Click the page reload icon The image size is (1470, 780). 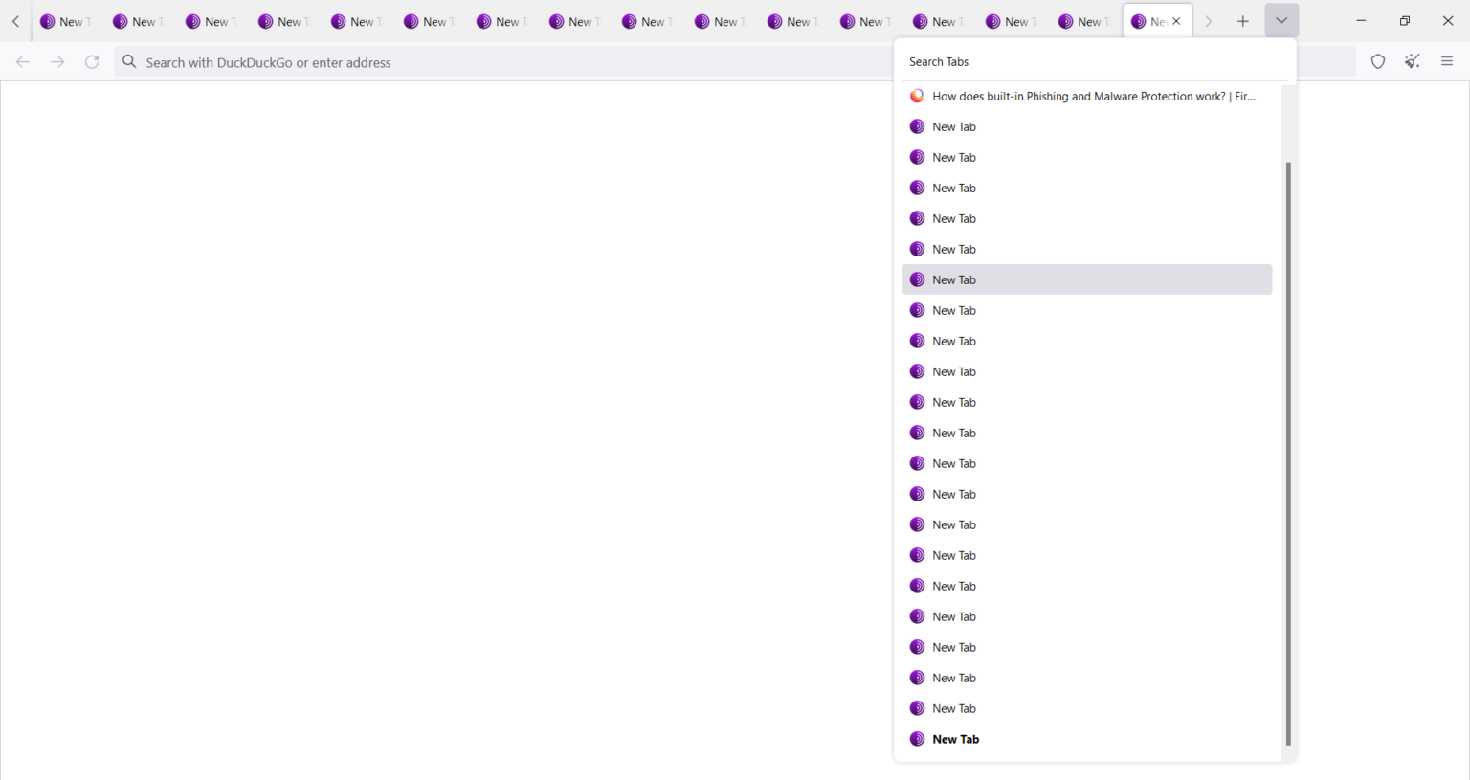tap(92, 60)
